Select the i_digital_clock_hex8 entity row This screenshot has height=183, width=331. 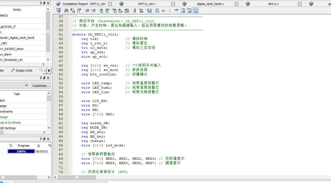pyautogui.click(x=23, y=38)
